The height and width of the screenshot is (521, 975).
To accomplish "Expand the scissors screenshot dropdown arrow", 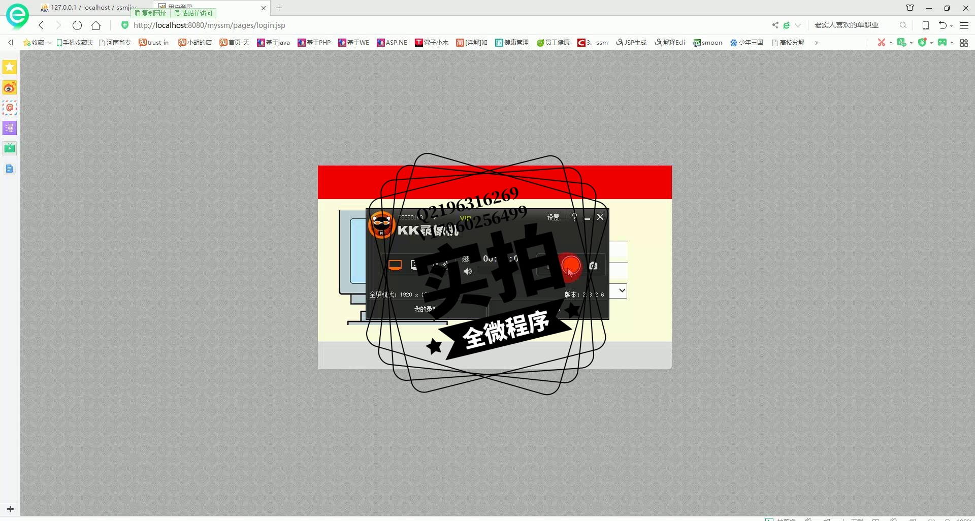I will point(891,43).
